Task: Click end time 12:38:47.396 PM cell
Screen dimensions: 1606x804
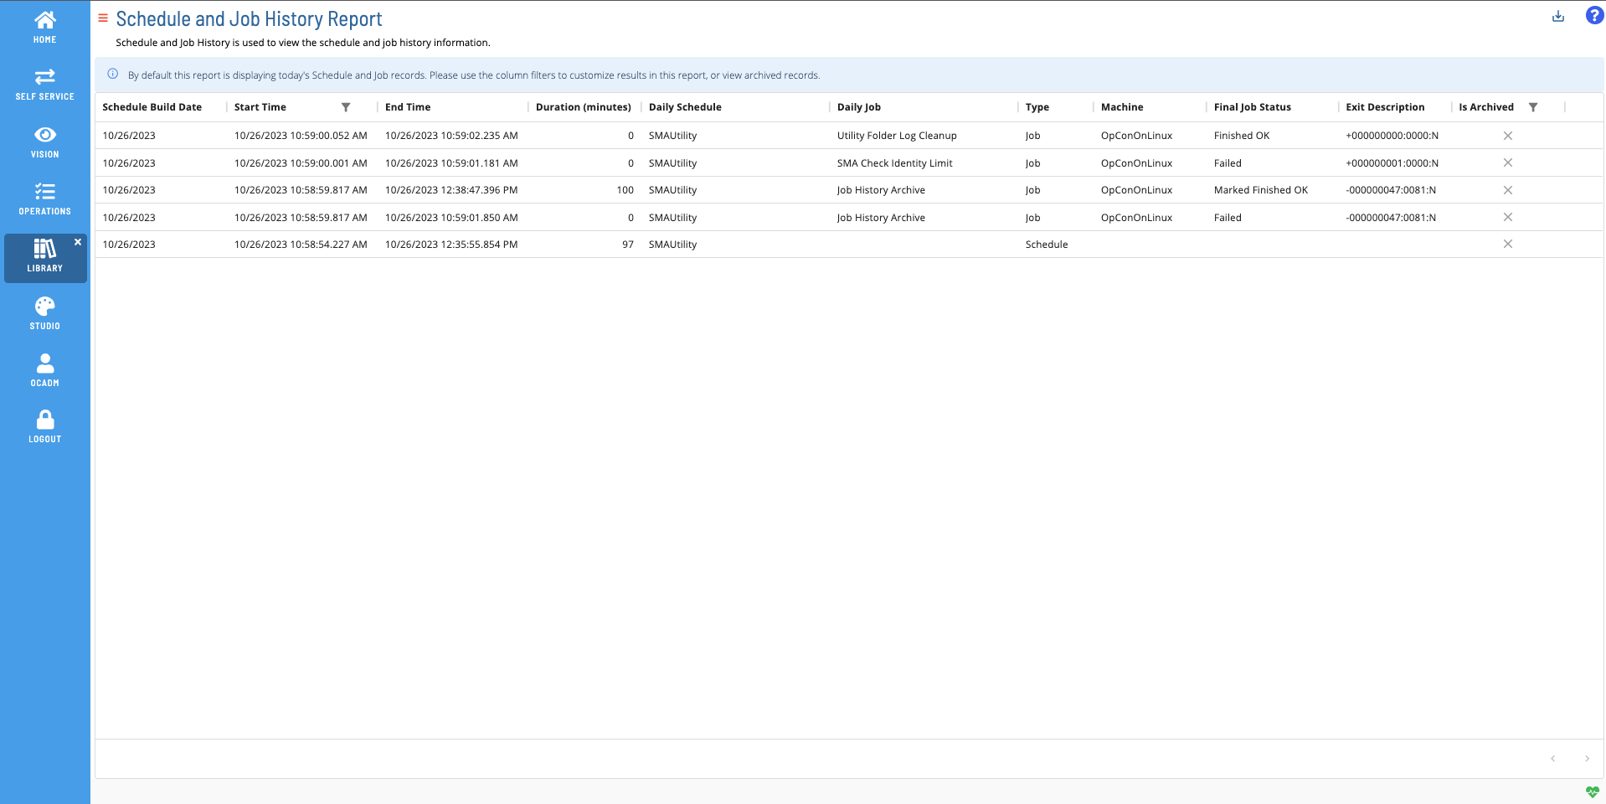Action: click(451, 190)
